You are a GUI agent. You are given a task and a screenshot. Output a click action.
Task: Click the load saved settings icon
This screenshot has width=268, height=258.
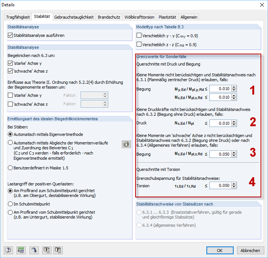[x=47, y=250]
